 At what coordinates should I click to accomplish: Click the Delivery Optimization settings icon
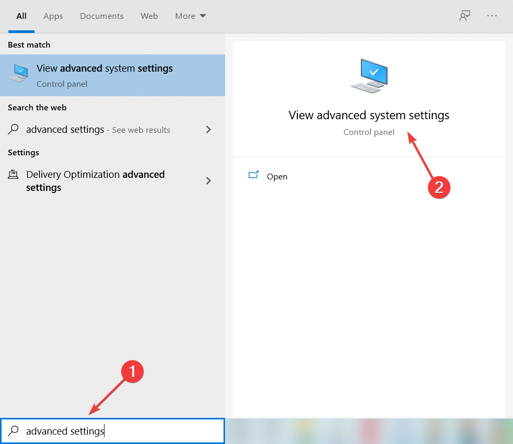13,174
